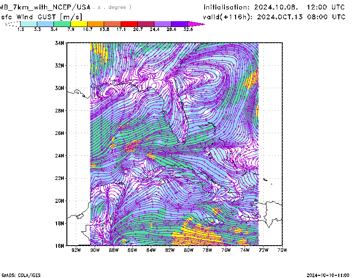Click the 'sfc Wind GUST [m/s]' title
The height and width of the screenshot is (278, 359).
click(x=41, y=17)
